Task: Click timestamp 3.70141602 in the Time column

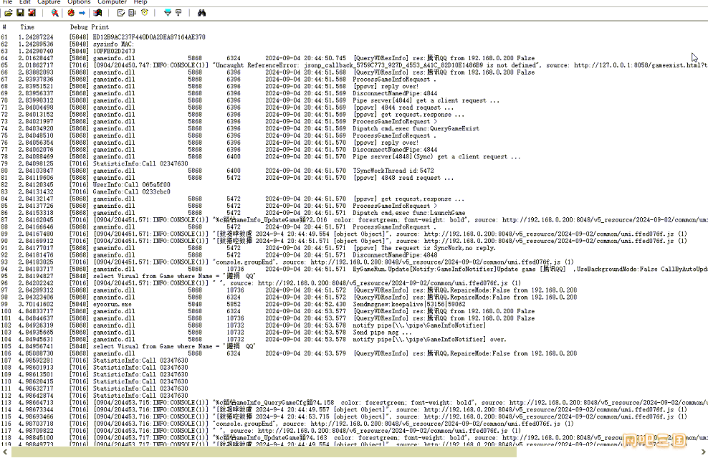Action: (36, 304)
